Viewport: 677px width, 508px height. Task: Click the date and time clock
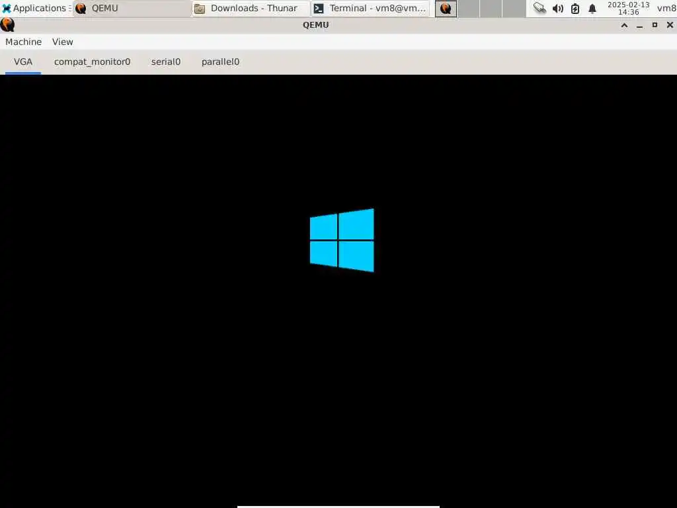pos(628,8)
